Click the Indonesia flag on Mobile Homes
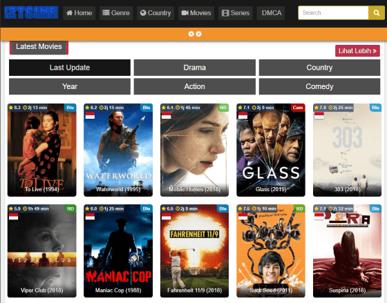 [167, 115]
